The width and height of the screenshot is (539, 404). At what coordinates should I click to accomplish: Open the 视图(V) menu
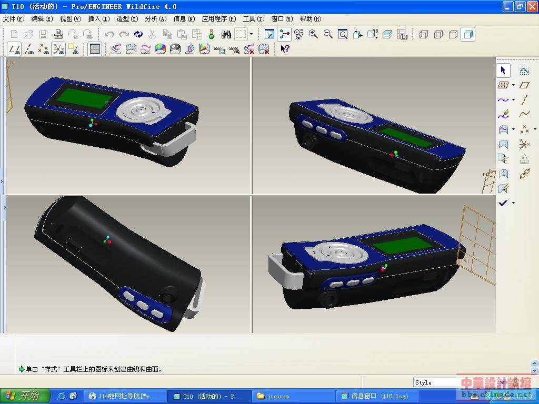tap(70, 19)
